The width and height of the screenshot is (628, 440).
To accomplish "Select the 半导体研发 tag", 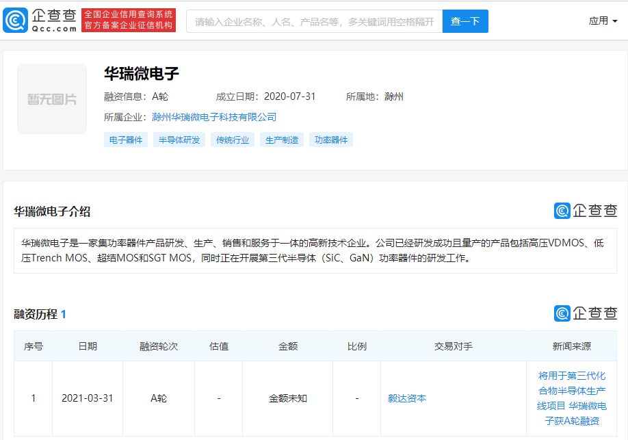I will [179, 140].
